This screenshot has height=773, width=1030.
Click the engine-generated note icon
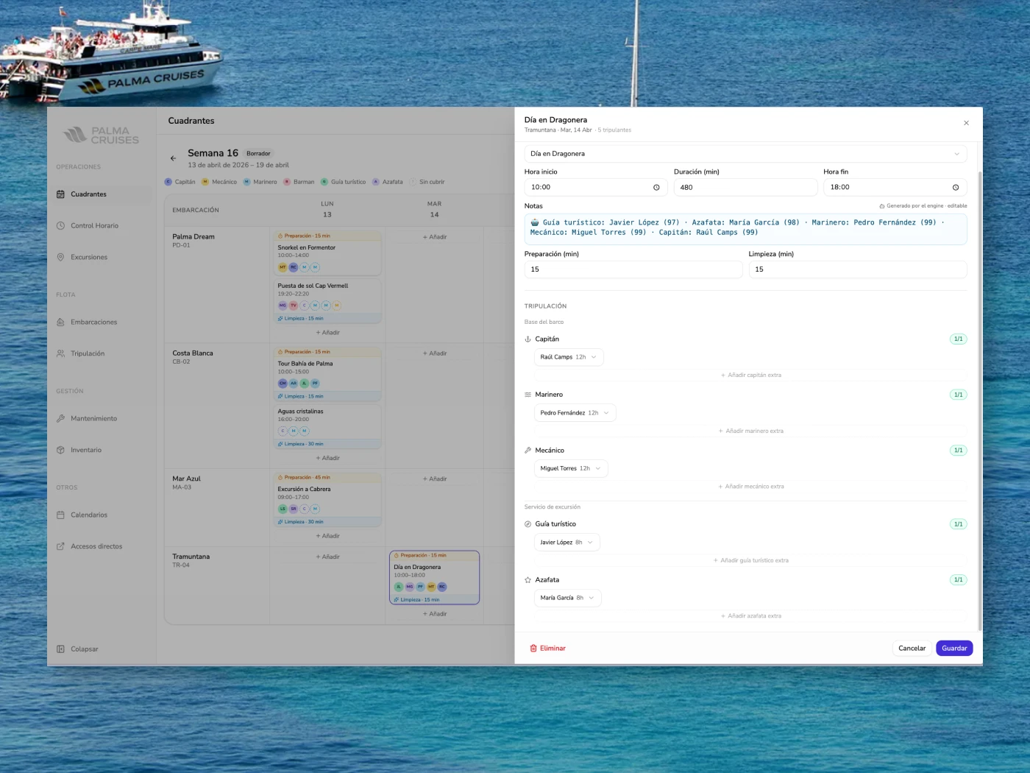point(882,206)
